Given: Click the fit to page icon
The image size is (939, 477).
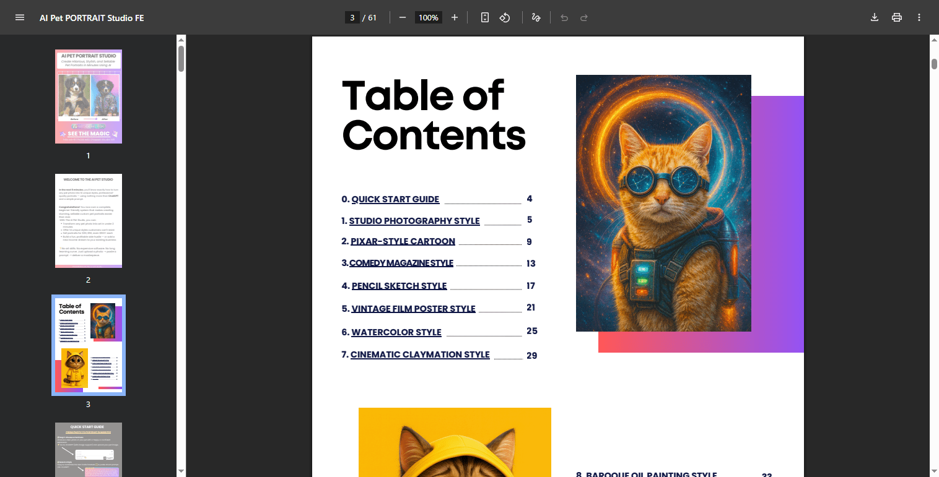Looking at the screenshot, I should [x=485, y=17].
